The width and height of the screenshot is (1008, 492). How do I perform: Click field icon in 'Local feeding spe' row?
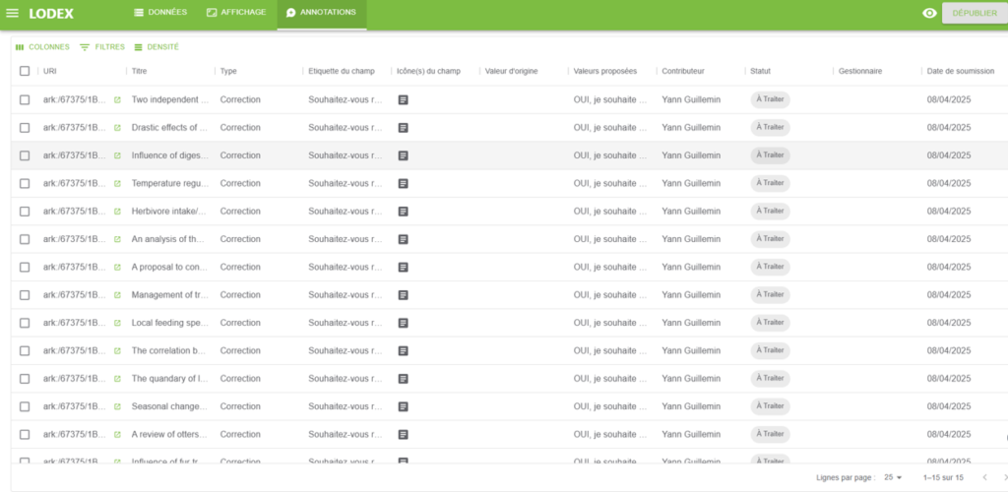pos(403,323)
